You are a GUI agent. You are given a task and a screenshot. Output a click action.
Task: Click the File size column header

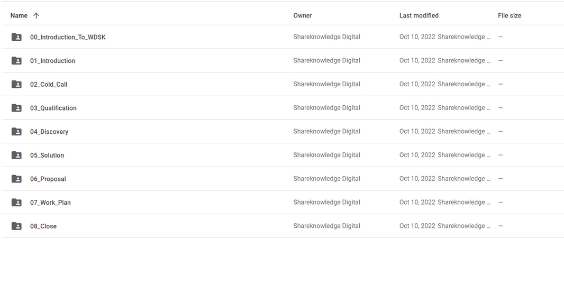click(510, 15)
